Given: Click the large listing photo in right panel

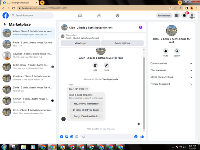Looking at the screenshot, I should (x=172, y=30).
